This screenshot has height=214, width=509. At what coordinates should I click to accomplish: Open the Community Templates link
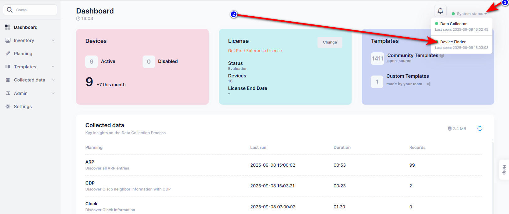(413, 55)
